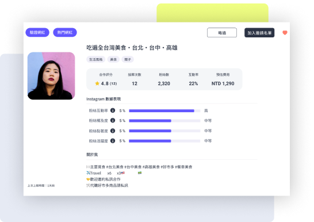Click the airplane Travel emoji icon
The width and height of the screenshot is (314, 222).
(x=89, y=173)
